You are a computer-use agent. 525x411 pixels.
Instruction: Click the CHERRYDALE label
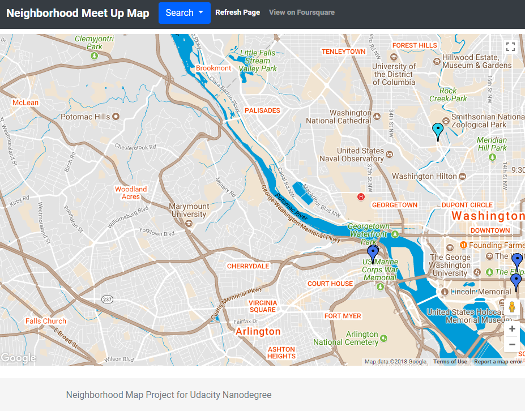point(248,266)
